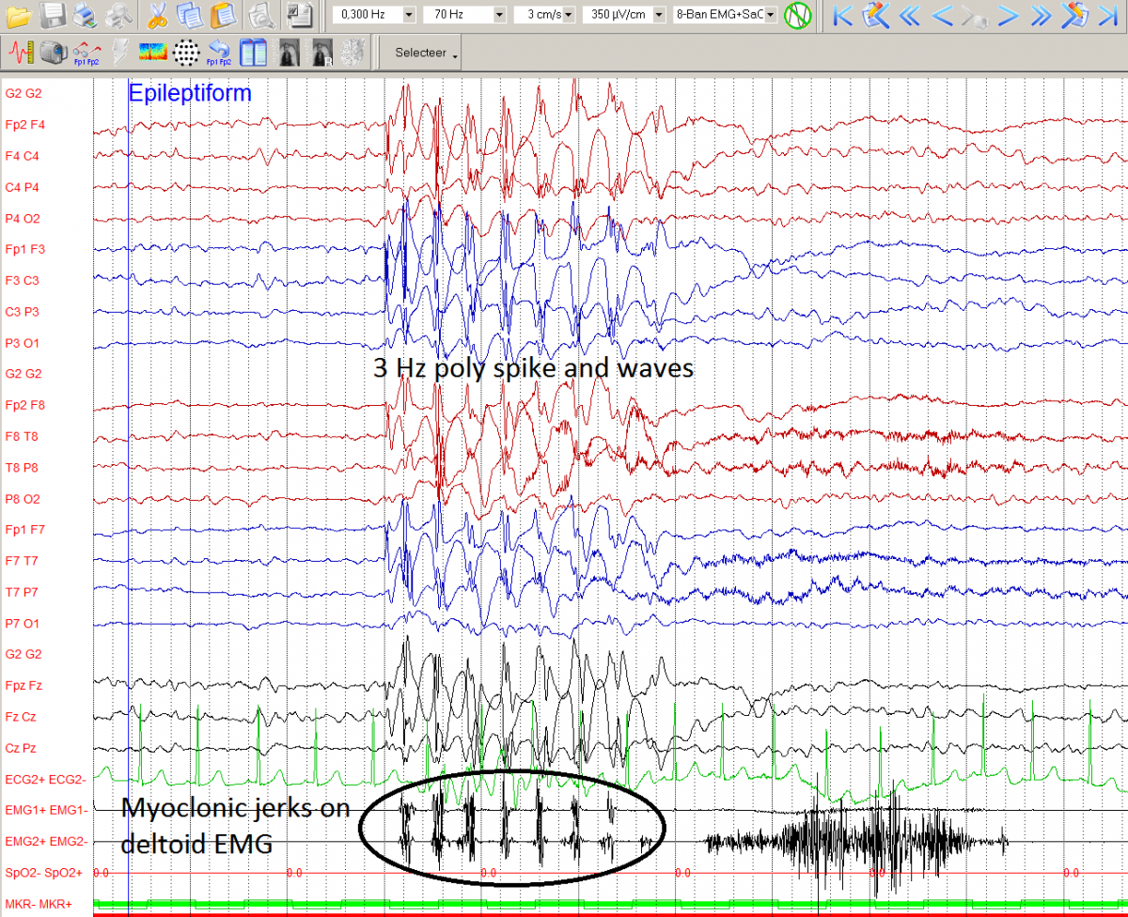Jump to the start of recording
The height and width of the screenshot is (917, 1128).
coord(843,15)
